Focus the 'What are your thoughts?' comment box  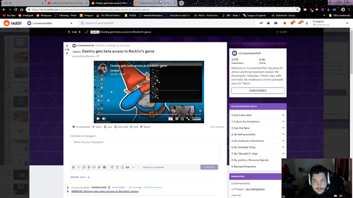(145, 151)
